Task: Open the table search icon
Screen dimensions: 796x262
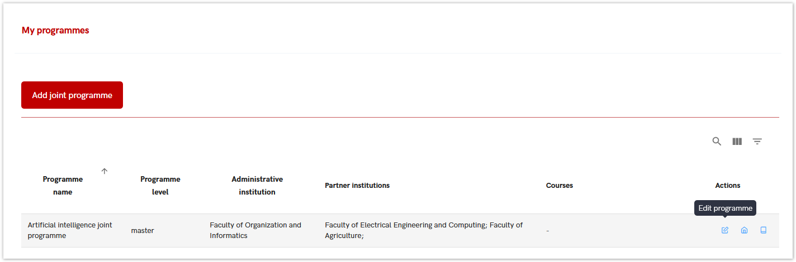Action: (x=717, y=142)
